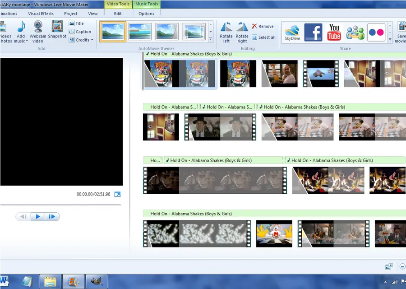Open Microsoft Word from the taskbar

tap(5, 281)
